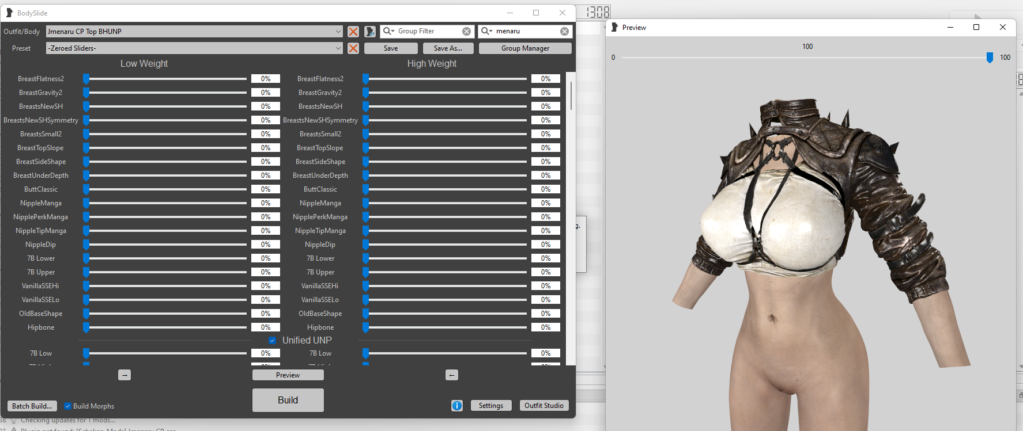This screenshot has height=431, width=1023.
Task: Launch Outfit Studio button
Action: (544, 406)
